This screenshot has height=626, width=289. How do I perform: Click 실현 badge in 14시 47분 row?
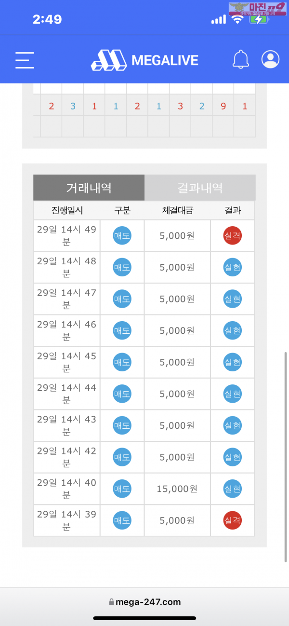point(232,299)
